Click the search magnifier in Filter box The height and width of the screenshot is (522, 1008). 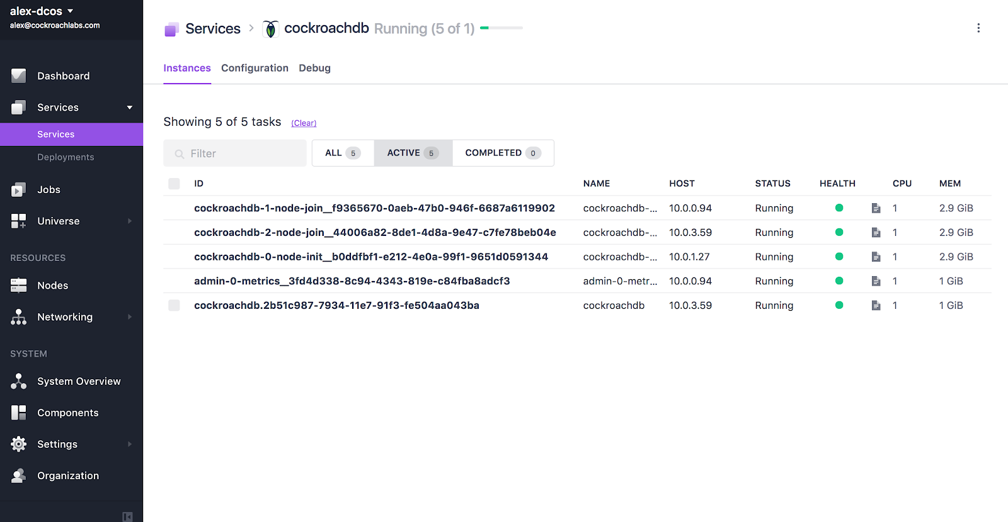point(180,154)
